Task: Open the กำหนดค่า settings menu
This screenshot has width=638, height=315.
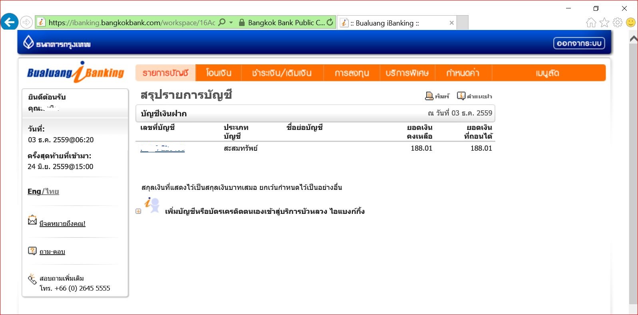Action: [463, 73]
